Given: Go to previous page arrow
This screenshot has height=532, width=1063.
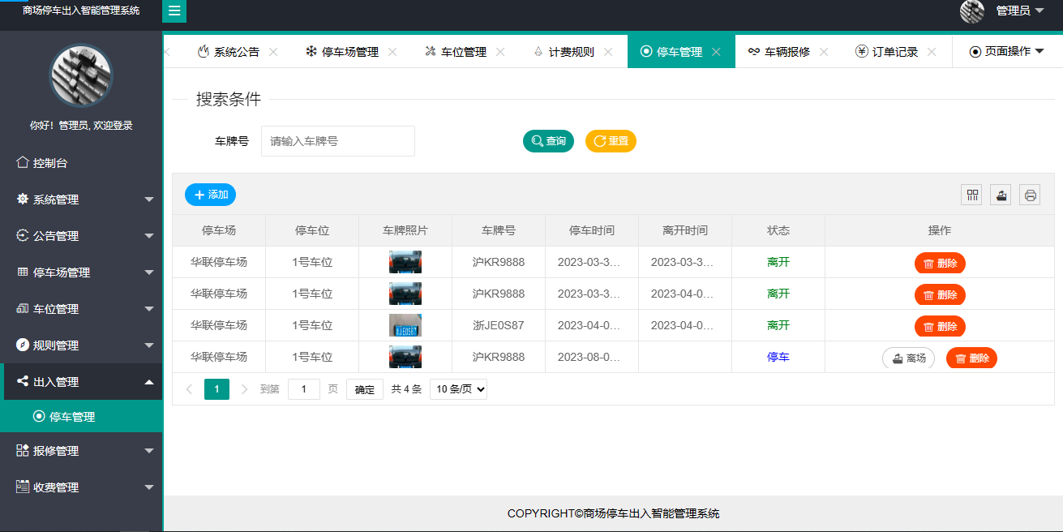Looking at the screenshot, I should 189,389.
